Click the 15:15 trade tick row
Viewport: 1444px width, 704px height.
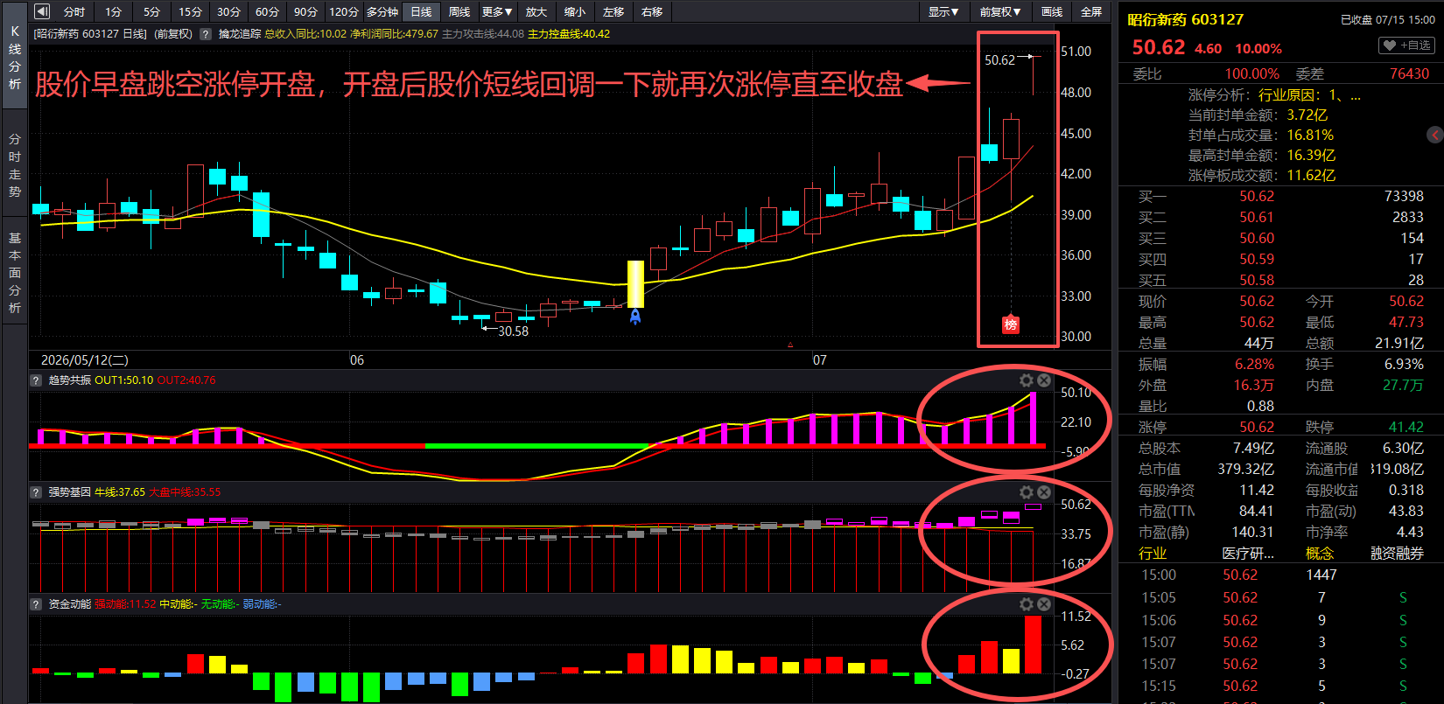1280,686
